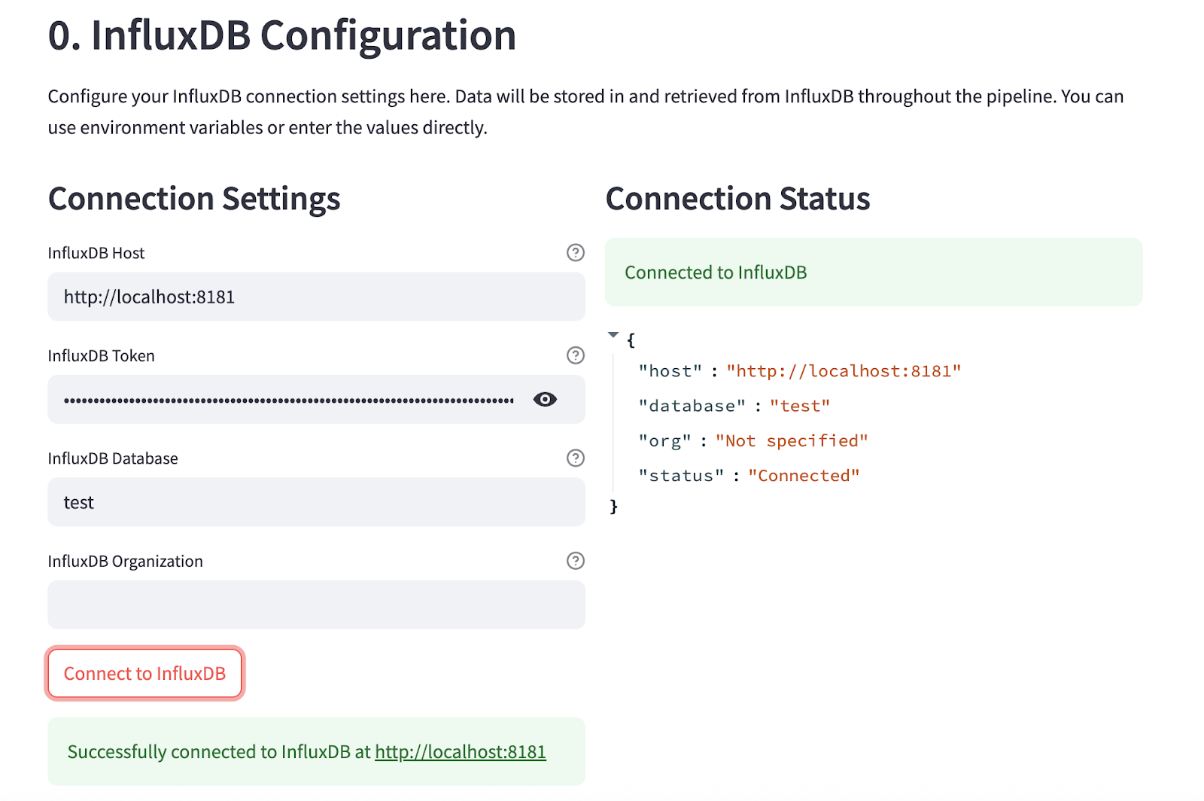
Task: Focus the InfluxDB Database input field
Action: 316,502
